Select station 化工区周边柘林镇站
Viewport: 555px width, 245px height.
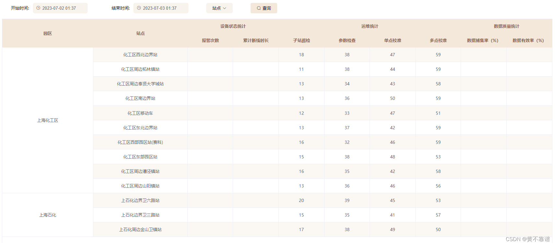point(140,69)
